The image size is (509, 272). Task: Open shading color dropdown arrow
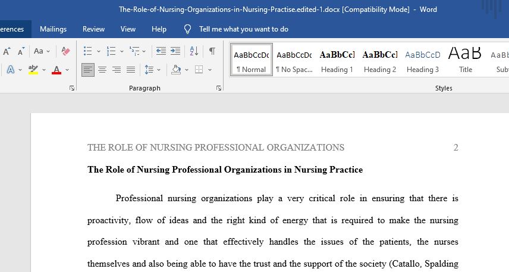[x=187, y=70]
